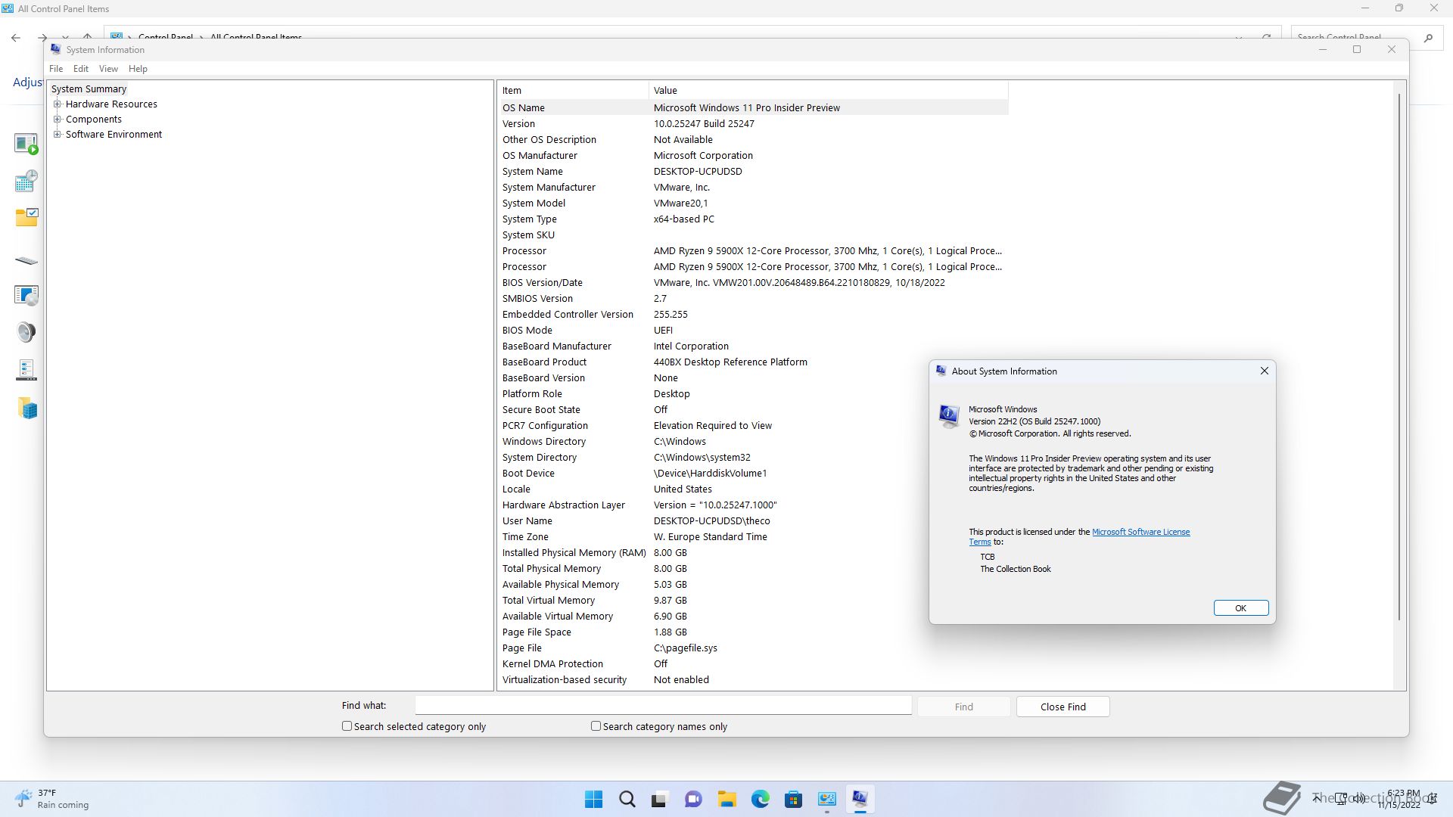
Task: Open Microsoft Store from the taskbar
Action: tap(794, 799)
